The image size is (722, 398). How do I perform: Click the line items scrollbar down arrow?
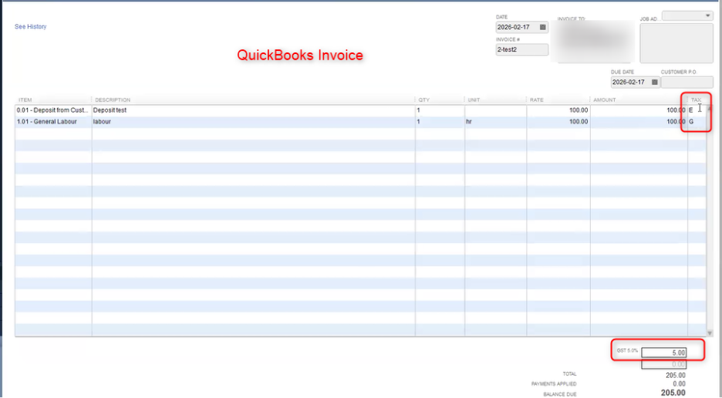710,332
